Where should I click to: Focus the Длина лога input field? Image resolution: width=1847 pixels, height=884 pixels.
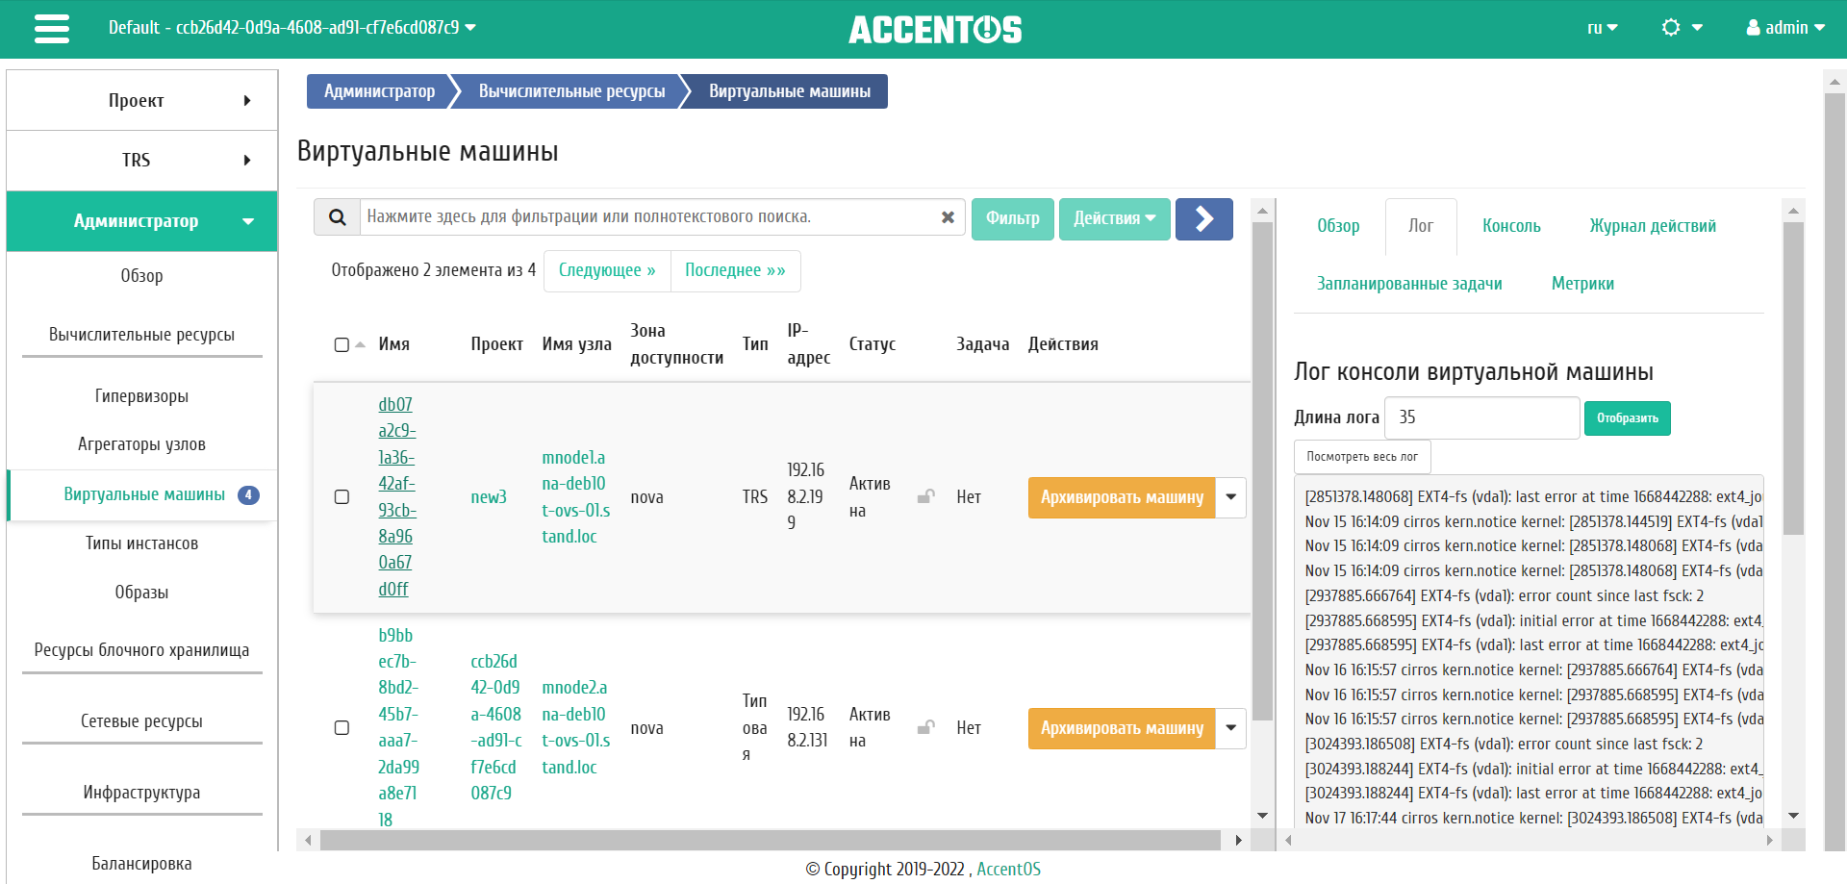[1482, 417]
